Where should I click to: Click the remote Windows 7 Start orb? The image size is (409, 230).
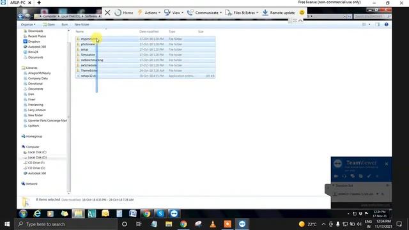(23, 213)
